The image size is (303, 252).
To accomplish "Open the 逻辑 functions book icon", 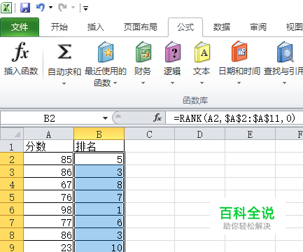I will pos(172,52).
